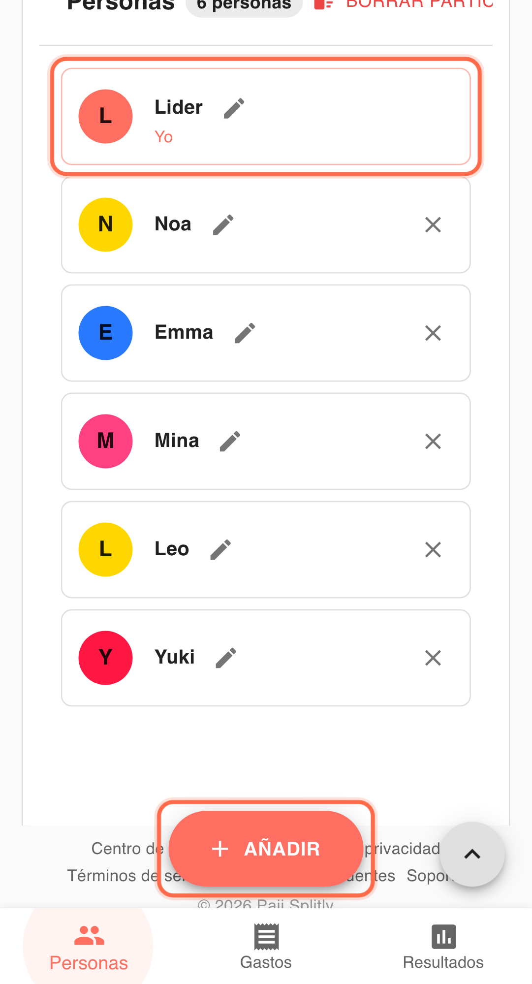Image resolution: width=532 pixels, height=984 pixels.
Task: Switch to the Gastos tab
Action: (x=266, y=947)
